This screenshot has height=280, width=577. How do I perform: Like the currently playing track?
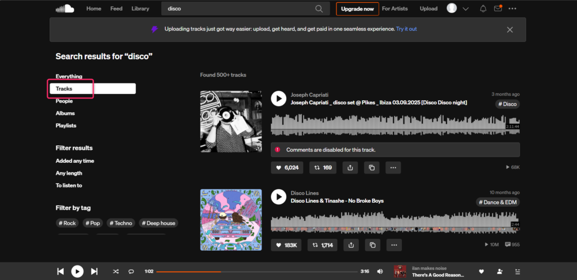tap(481, 272)
